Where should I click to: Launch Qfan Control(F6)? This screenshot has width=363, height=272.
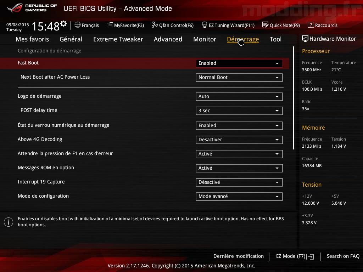pyautogui.click(x=173, y=25)
